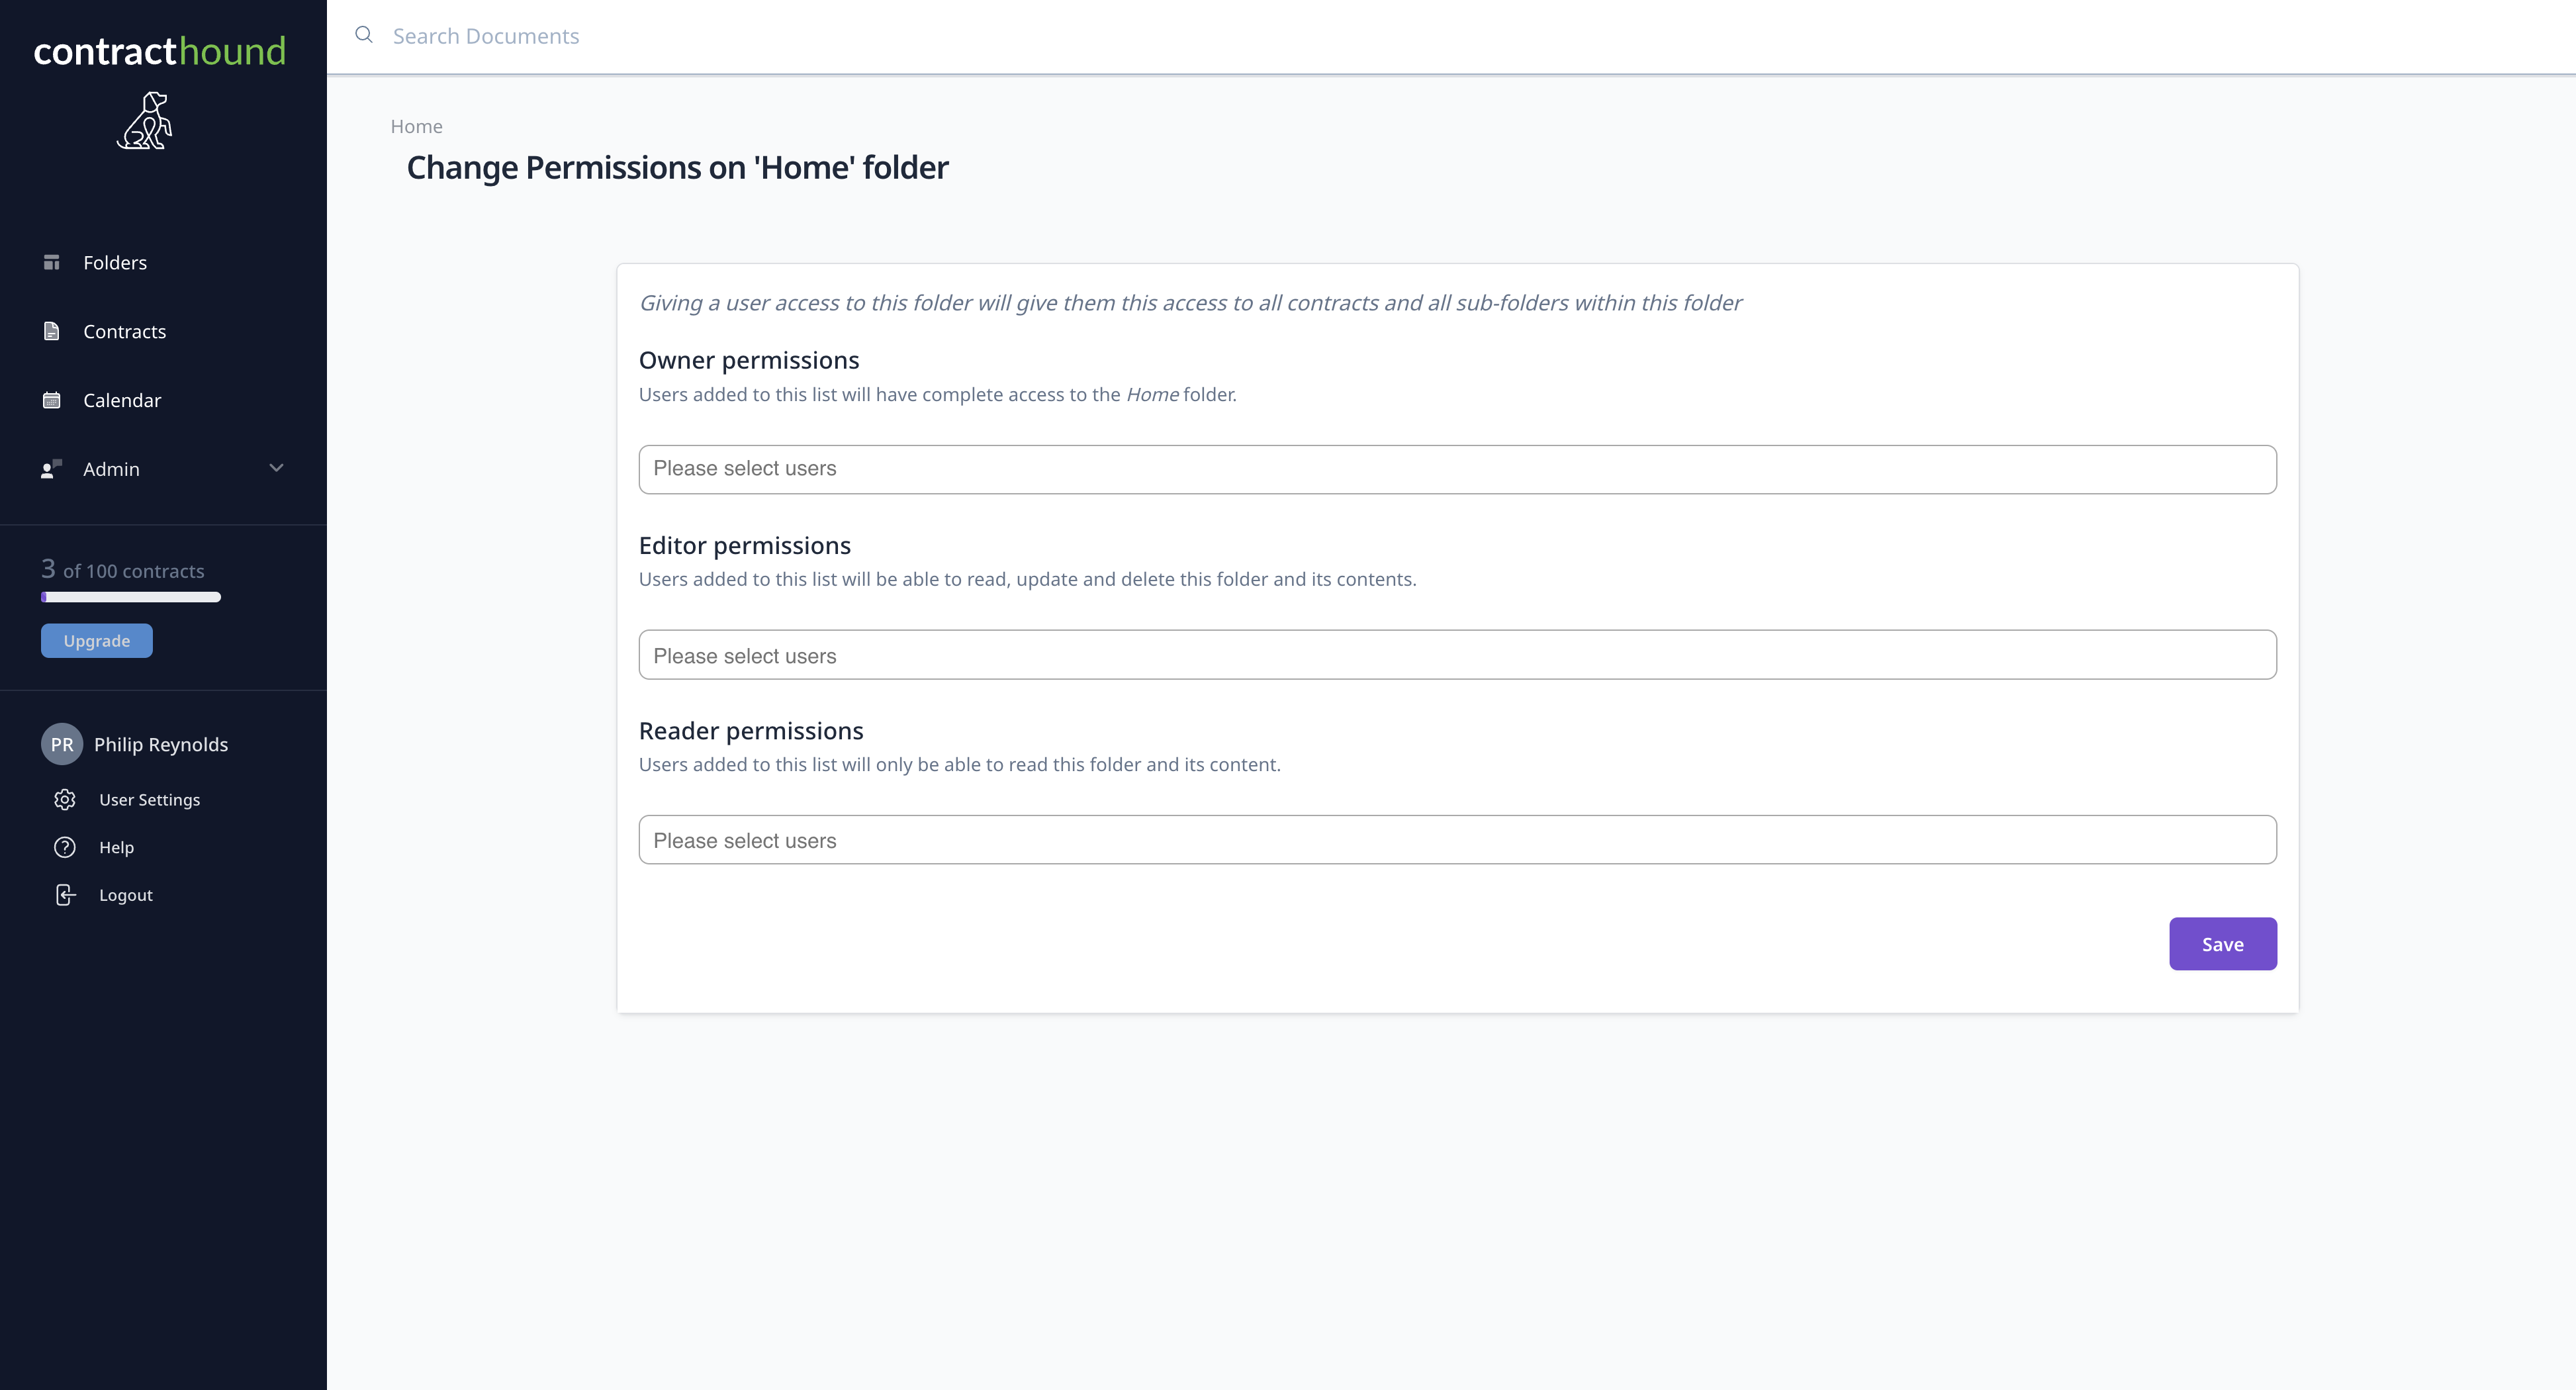The height and width of the screenshot is (1390, 2576).
Task: Open the Calendar icon in sidebar
Action: click(52, 400)
